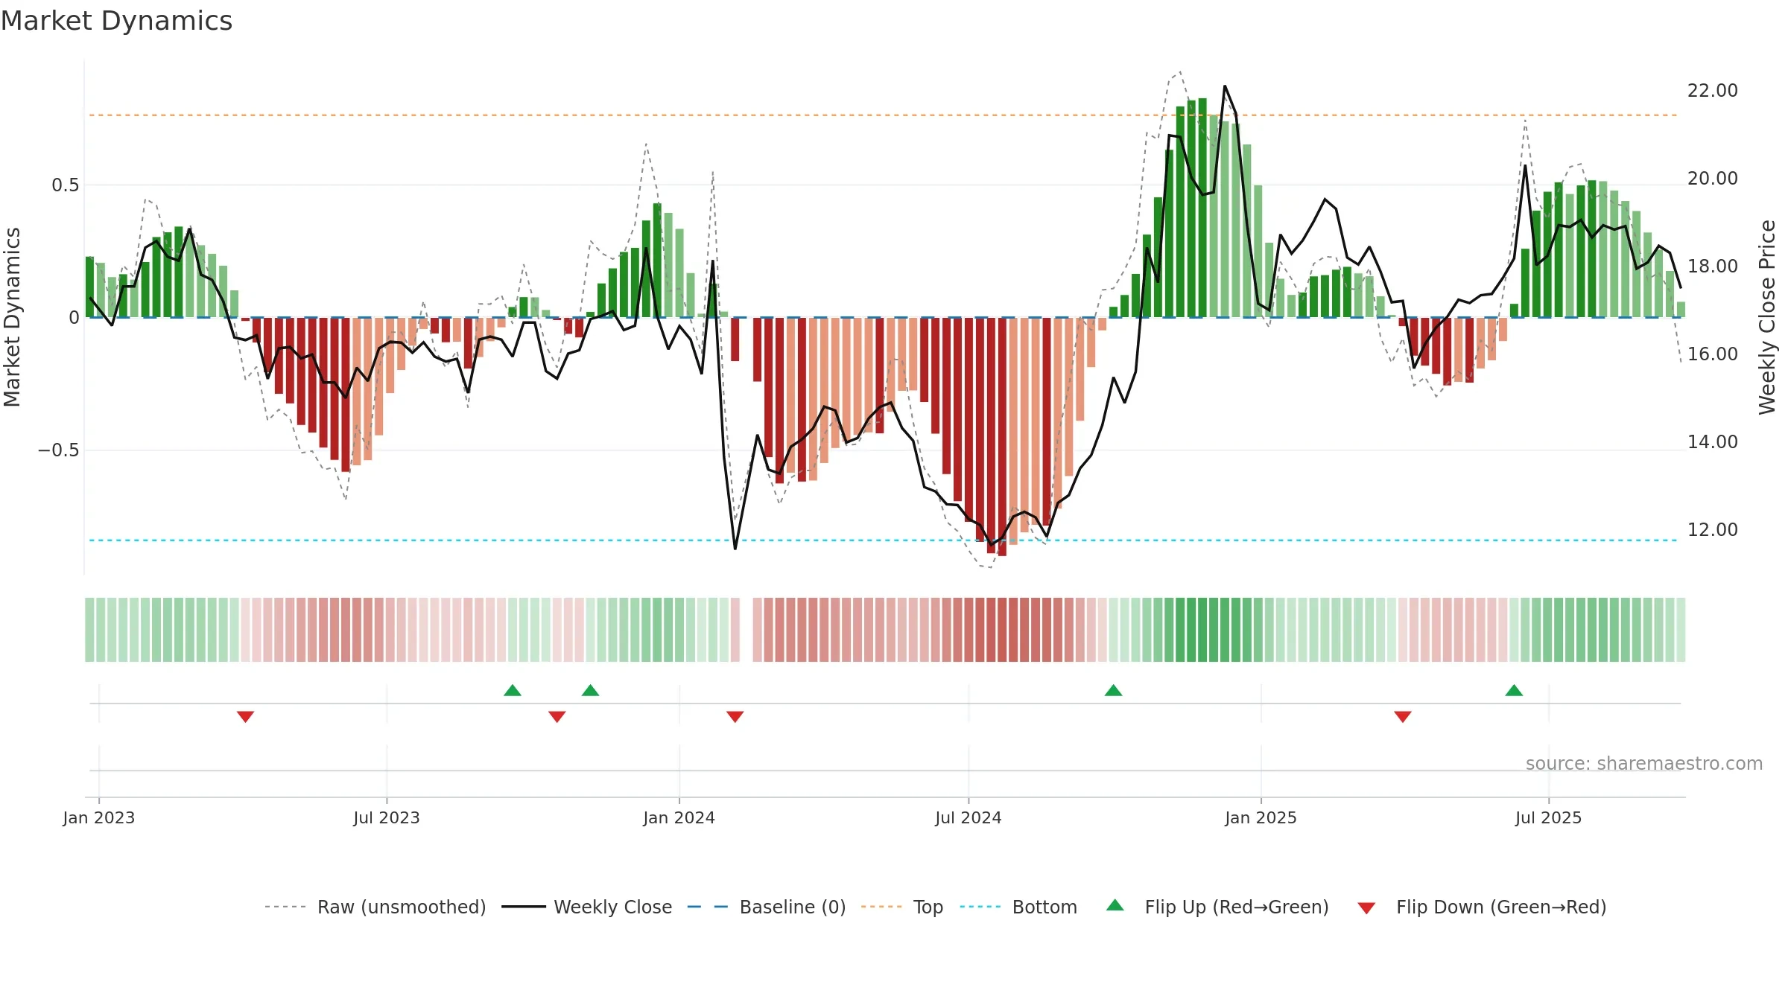Click the Jan 2024 axis label
This screenshot has width=1788, height=1005.
[x=679, y=817]
